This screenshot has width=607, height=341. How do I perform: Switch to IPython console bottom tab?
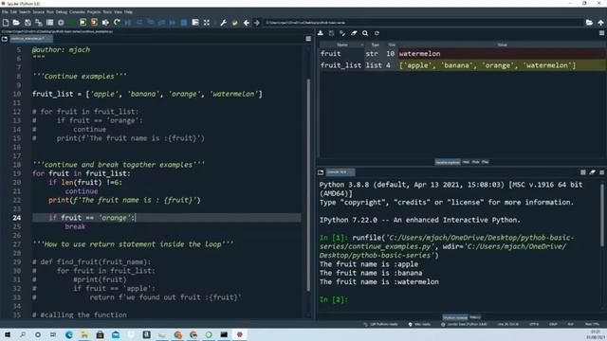point(455,317)
